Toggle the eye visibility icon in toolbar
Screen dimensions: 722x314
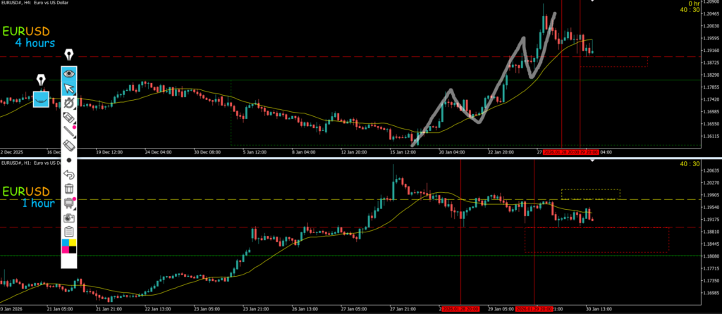click(69, 73)
